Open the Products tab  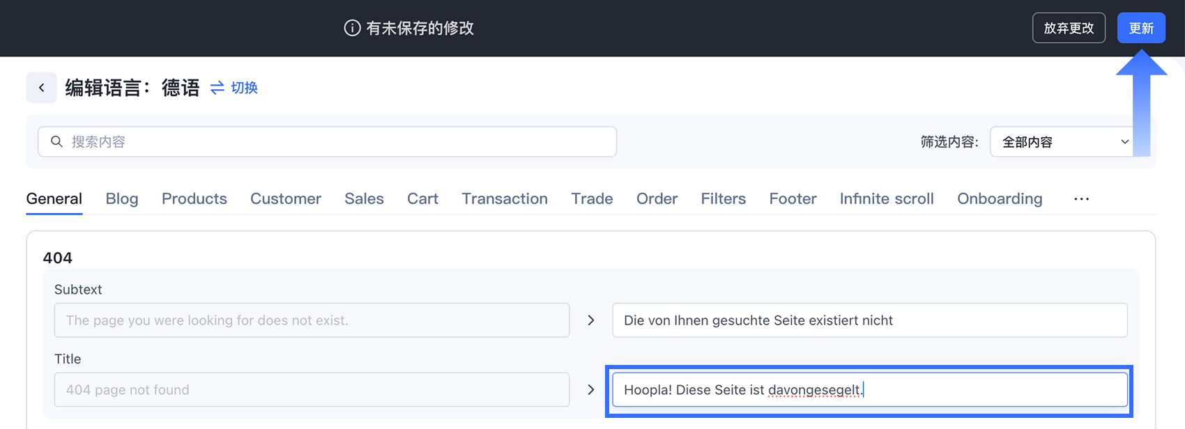point(194,198)
